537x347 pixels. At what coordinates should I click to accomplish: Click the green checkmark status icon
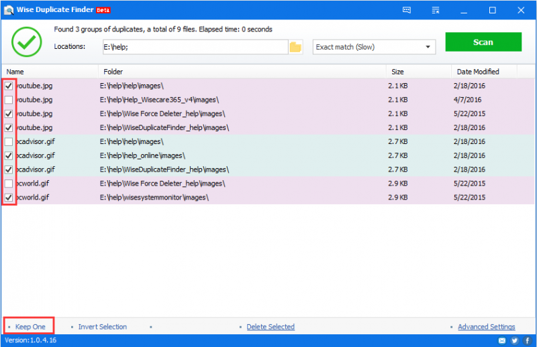[x=27, y=42]
